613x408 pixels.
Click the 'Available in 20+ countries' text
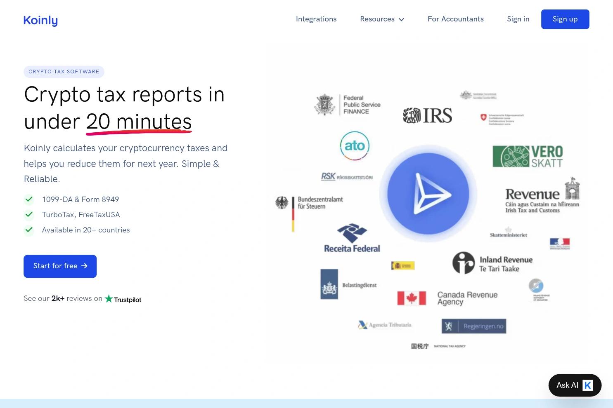click(86, 230)
